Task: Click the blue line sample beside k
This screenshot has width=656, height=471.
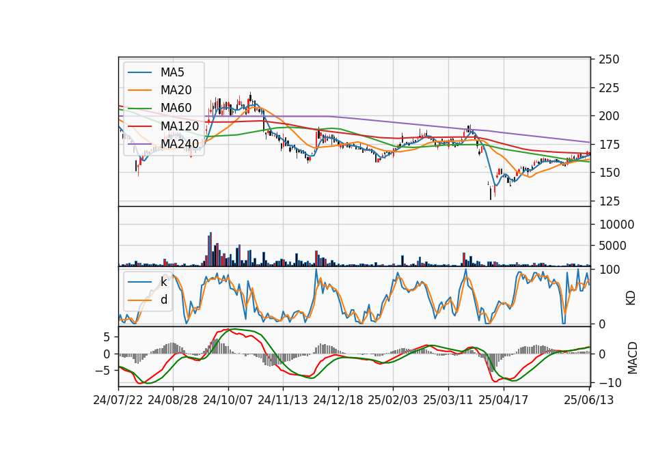Action: [x=139, y=282]
